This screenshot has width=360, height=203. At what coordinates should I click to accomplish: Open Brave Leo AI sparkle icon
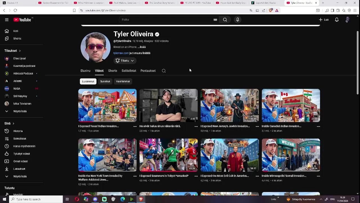[344, 10]
